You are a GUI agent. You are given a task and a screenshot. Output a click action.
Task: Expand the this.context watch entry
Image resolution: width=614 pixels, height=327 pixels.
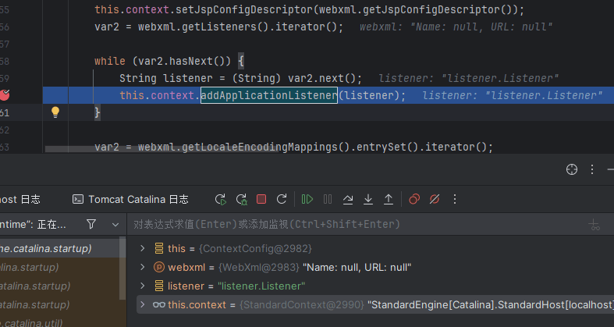point(142,304)
